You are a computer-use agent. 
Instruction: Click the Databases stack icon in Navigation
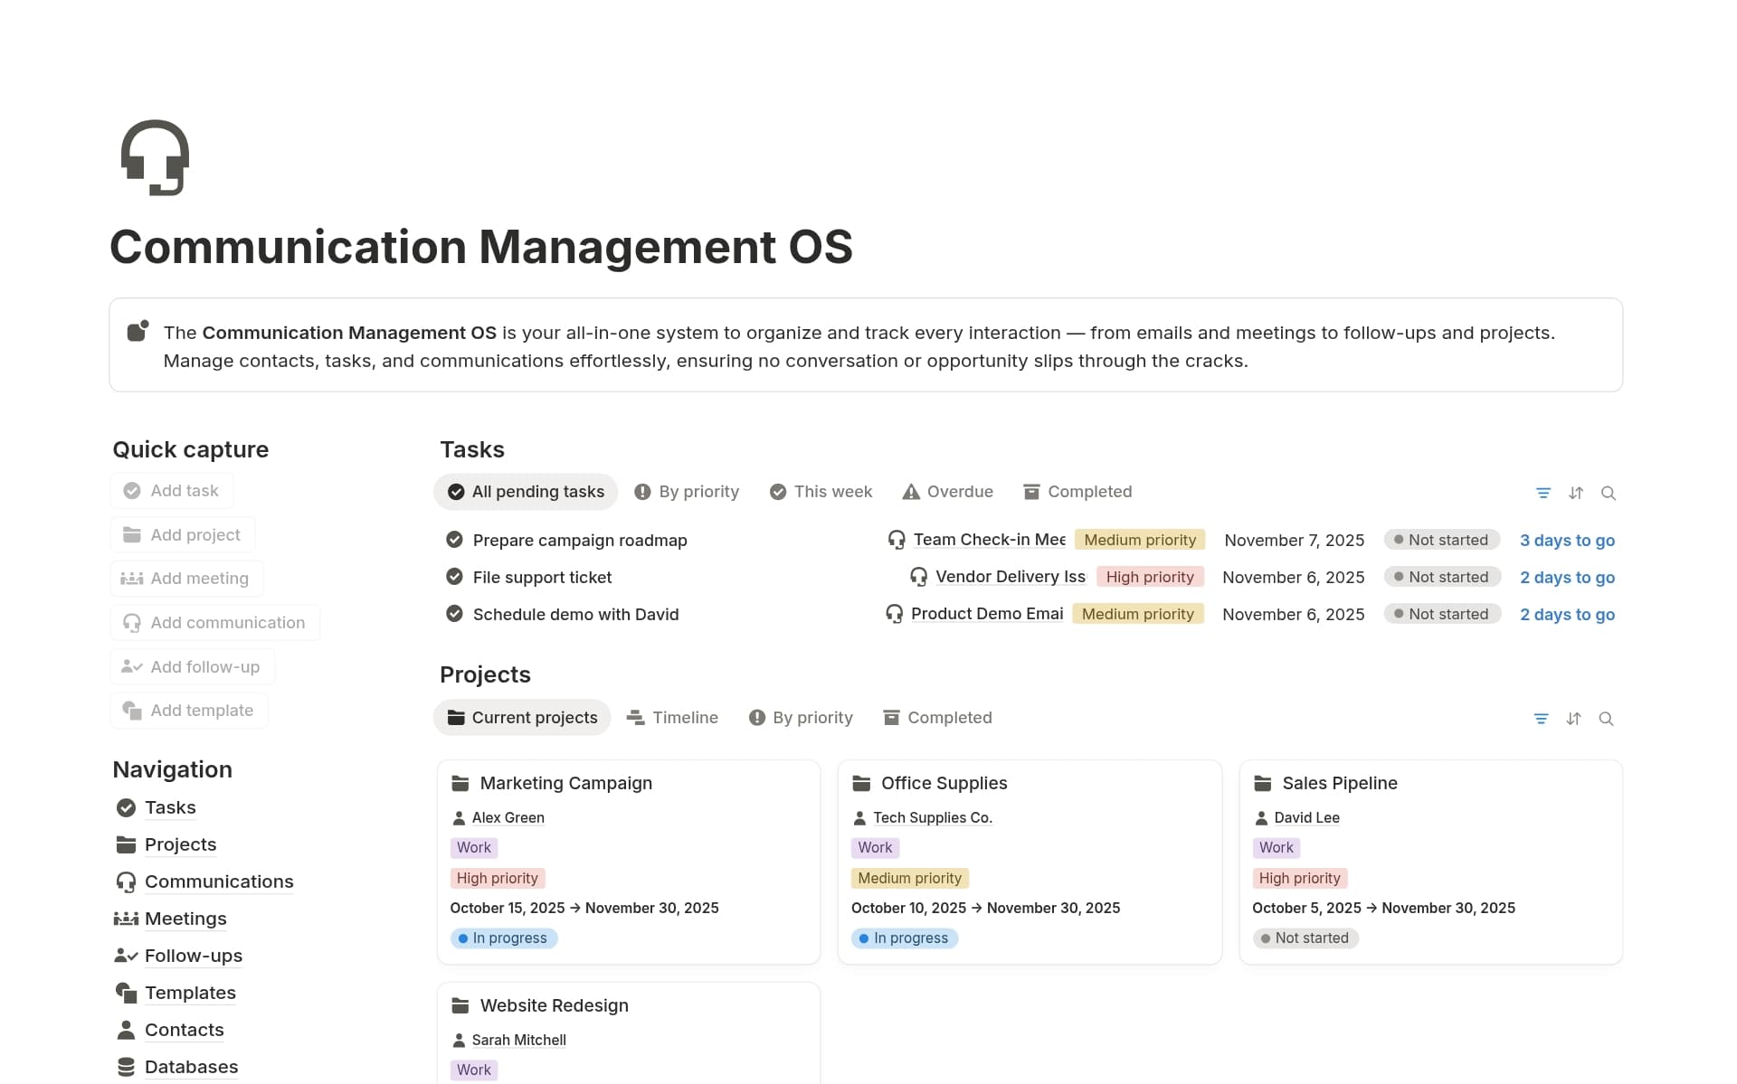coord(126,1067)
